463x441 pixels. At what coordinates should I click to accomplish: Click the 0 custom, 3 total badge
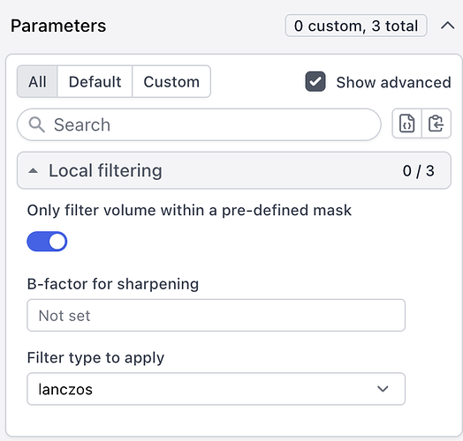[356, 26]
